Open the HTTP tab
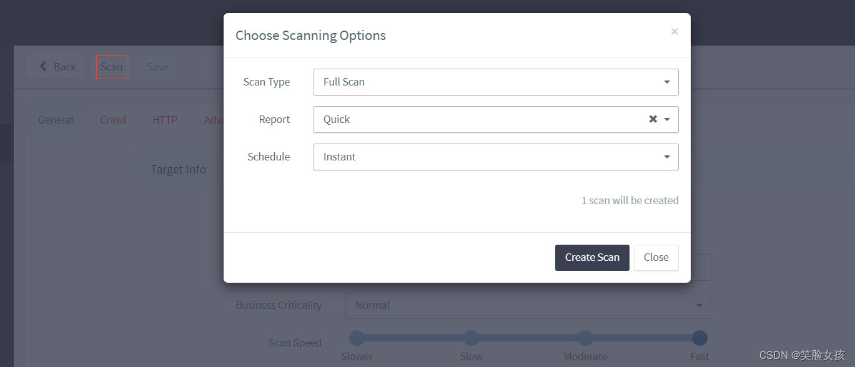This screenshot has width=855, height=367. pos(165,120)
